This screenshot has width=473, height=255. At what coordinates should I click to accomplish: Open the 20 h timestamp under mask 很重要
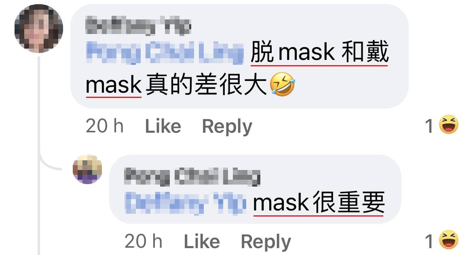[x=144, y=241]
